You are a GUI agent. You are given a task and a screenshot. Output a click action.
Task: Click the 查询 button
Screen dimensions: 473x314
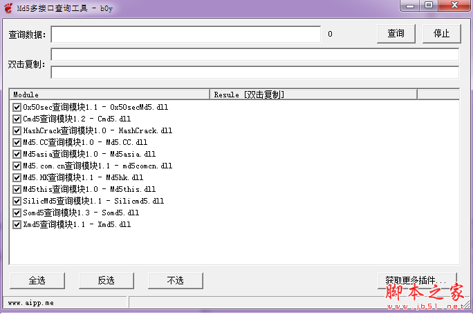(x=396, y=33)
